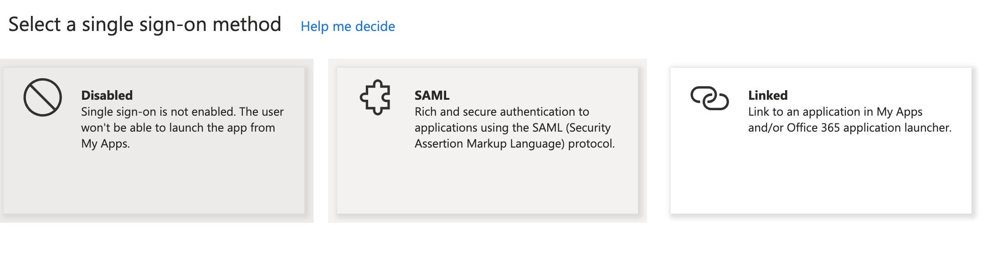Click the Linked card heading
The image size is (997, 276).
point(768,96)
